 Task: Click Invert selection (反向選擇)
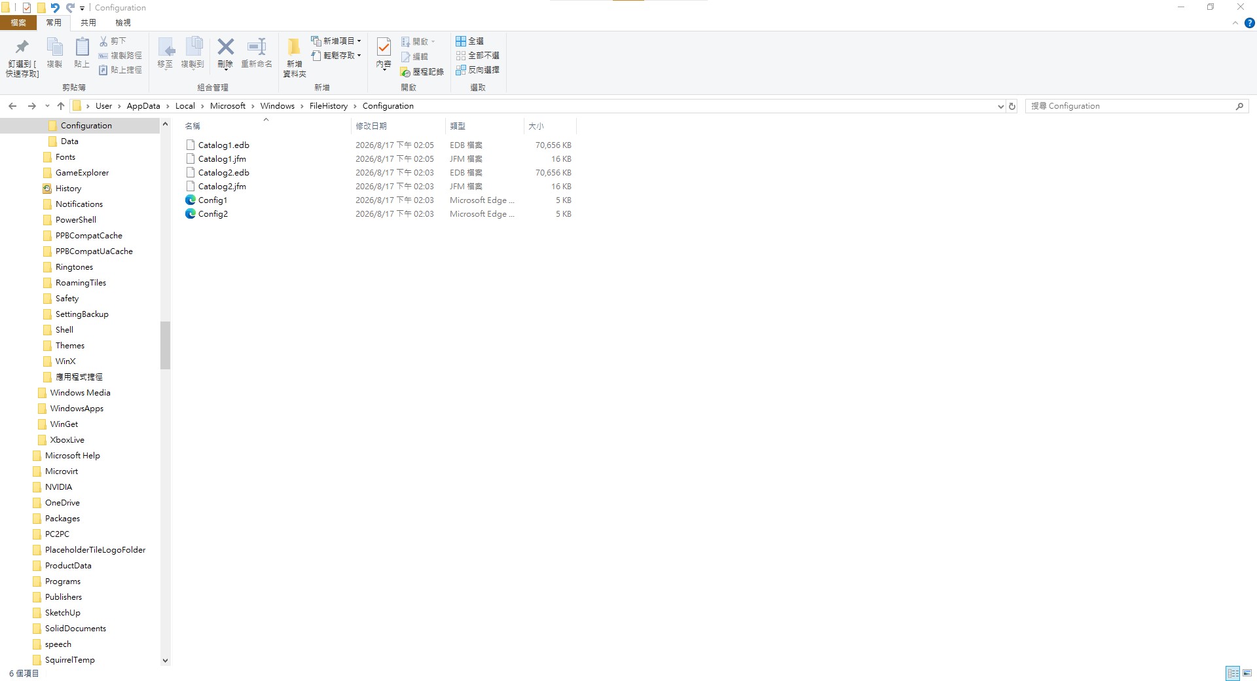[x=478, y=70]
